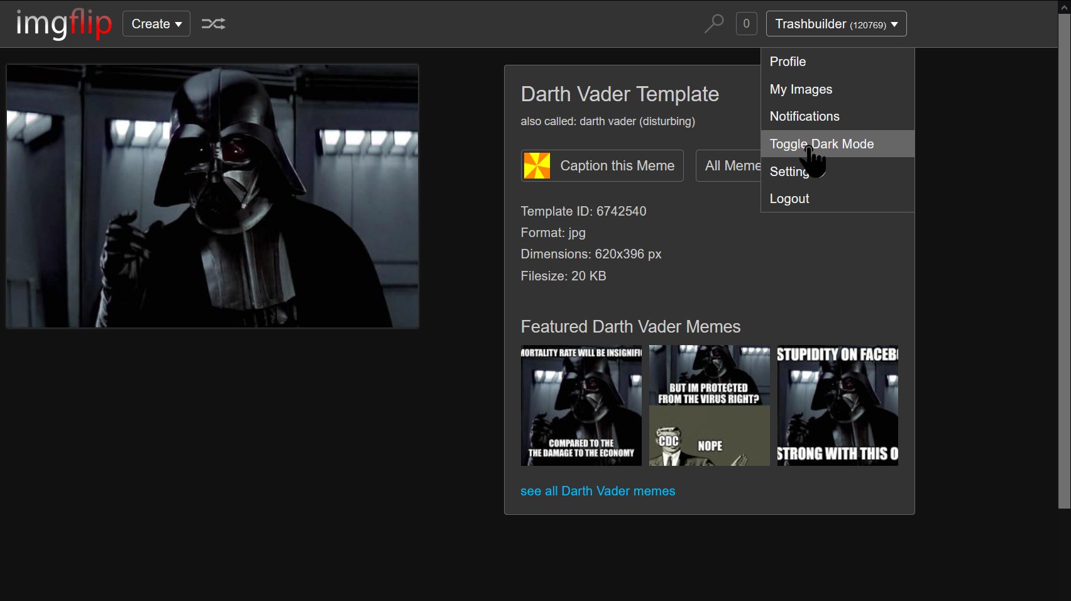
Task: Open the Stupidity on Facebook meme thumbnail
Action: 838,405
